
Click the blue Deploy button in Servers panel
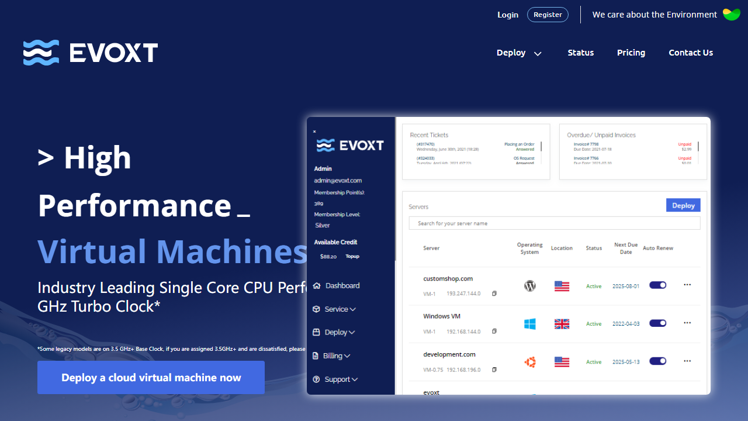(x=683, y=205)
